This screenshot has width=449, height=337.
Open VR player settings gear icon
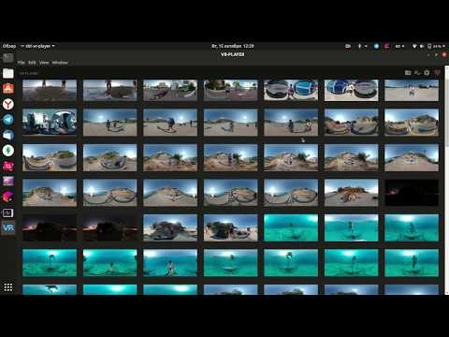click(427, 73)
